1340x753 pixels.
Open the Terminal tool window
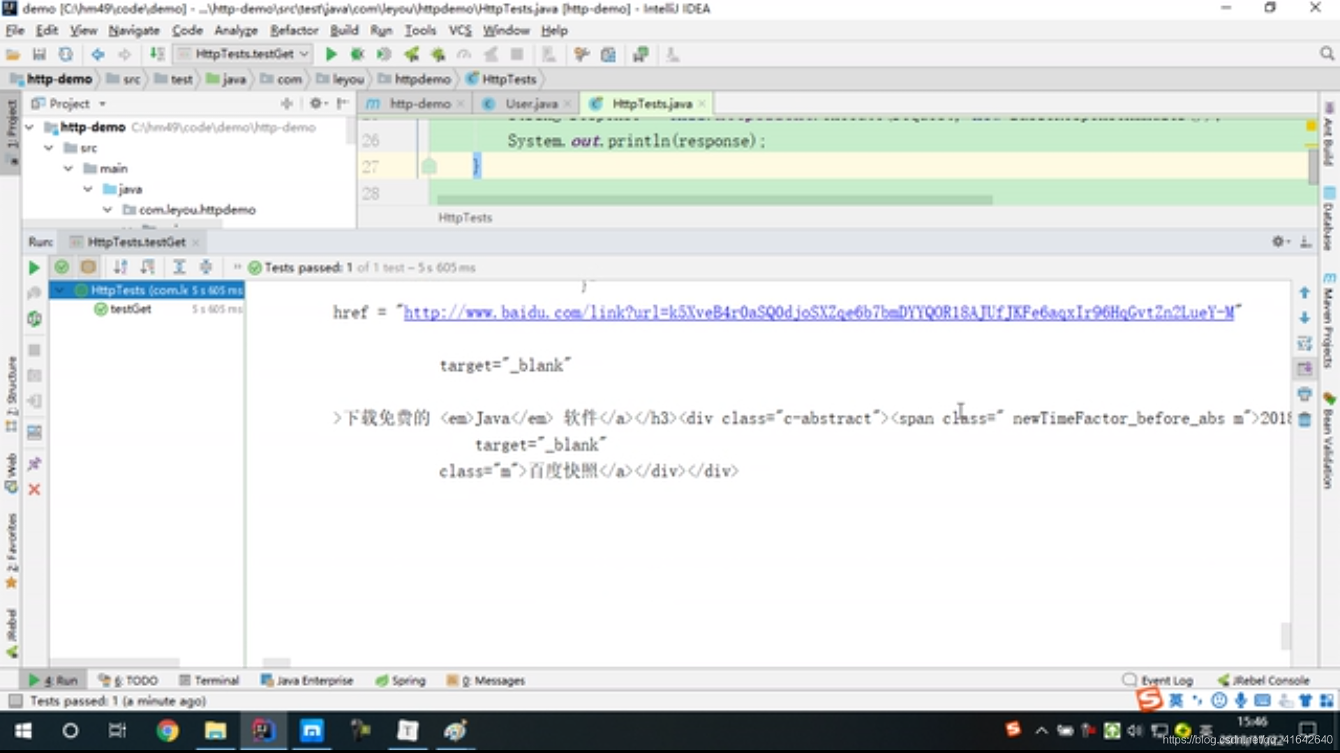click(x=209, y=680)
